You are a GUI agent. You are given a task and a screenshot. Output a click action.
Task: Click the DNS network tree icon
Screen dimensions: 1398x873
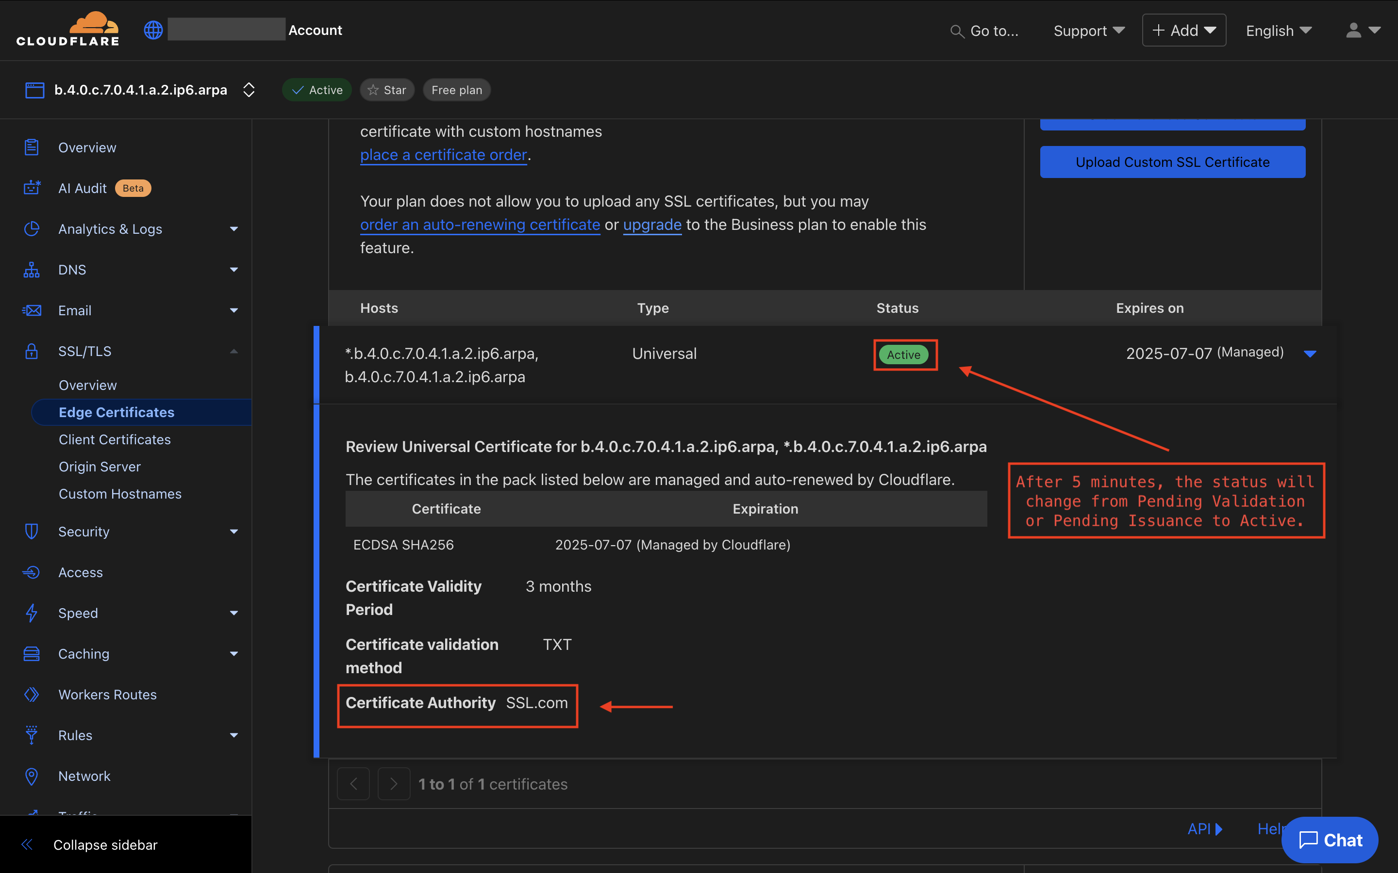pyautogui.click(x=31, y=270)
